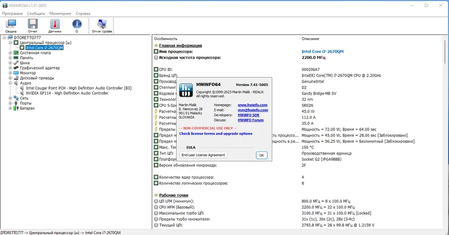Image resolution: width=449 pixels, height=235 pixels.
Task: Click OK in the About dialog
Action: point(262,155)
